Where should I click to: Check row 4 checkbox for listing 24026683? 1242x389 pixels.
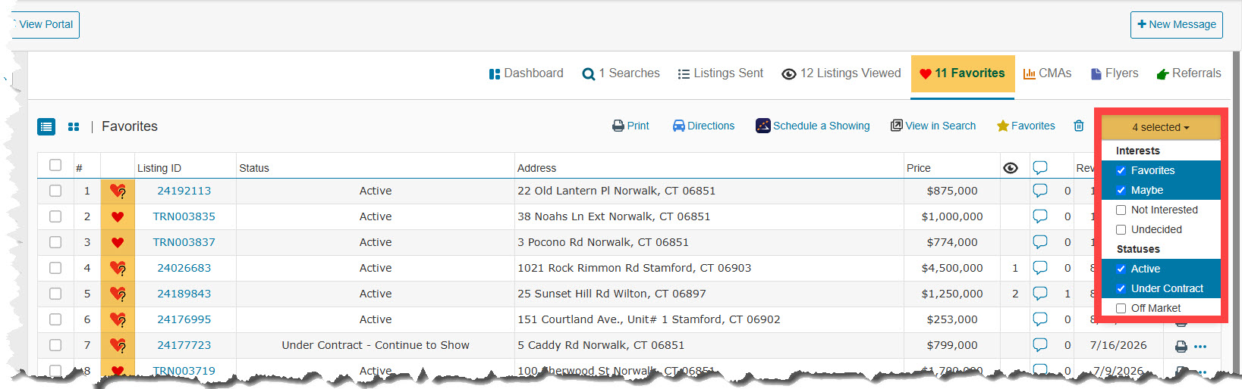click(55, 268)
